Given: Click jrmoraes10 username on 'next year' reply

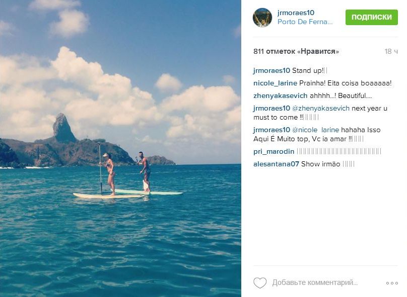Looking at the screenshot, I should pyautogui.click(x=272, y=108).
